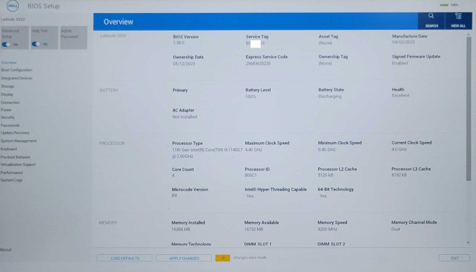Viewport: 476px width, 272px height.
Task: Open Performance settings
Action: click(x=11, y=173)
